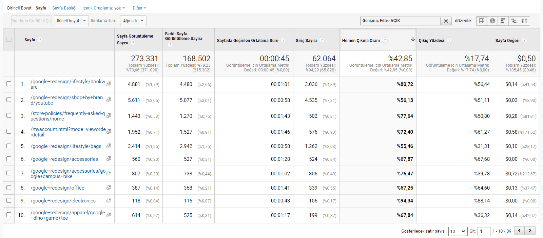
Task: Open the /google+redesign/office page link
Action: 57,188
